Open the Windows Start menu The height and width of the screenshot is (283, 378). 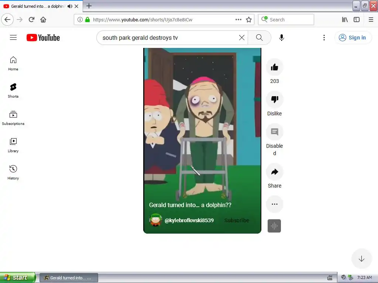click(17, 277)
